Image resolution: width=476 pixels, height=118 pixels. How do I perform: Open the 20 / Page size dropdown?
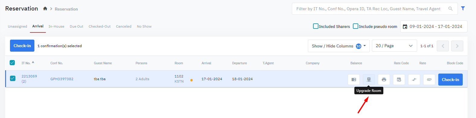click(x=394, y=46)
